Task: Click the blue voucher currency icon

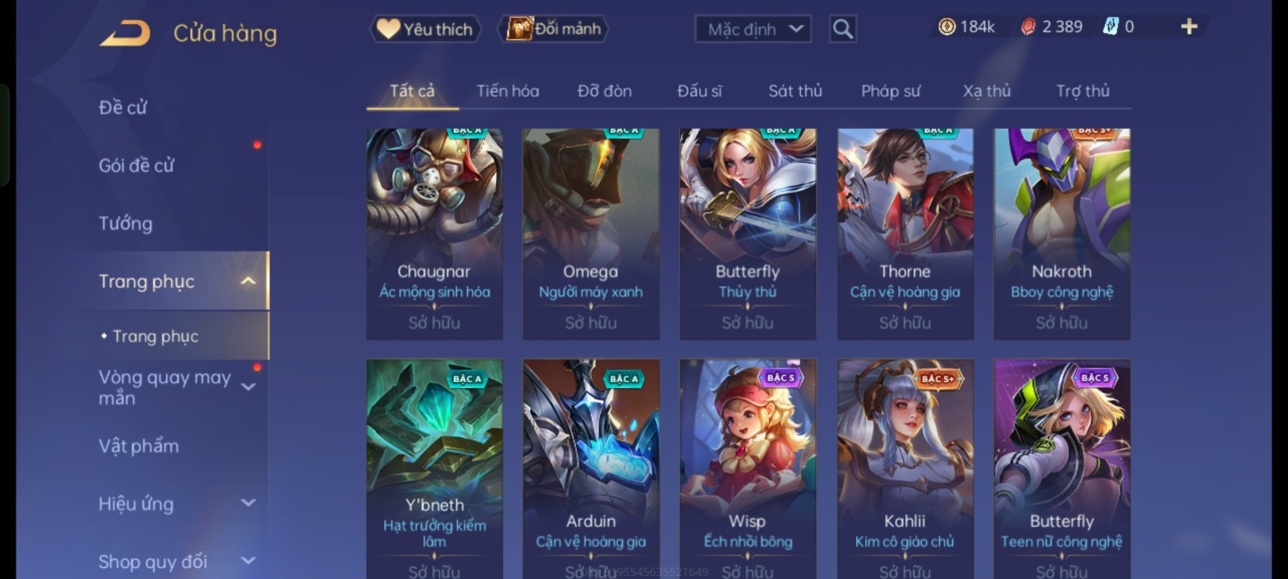Action: click(1111, 26)
